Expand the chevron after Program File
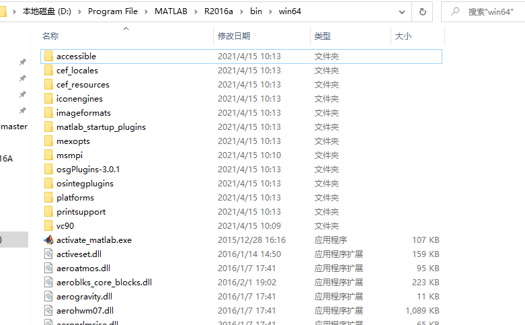Image resolution: width=525 pixels, height=325 pixels. [146, 11]
